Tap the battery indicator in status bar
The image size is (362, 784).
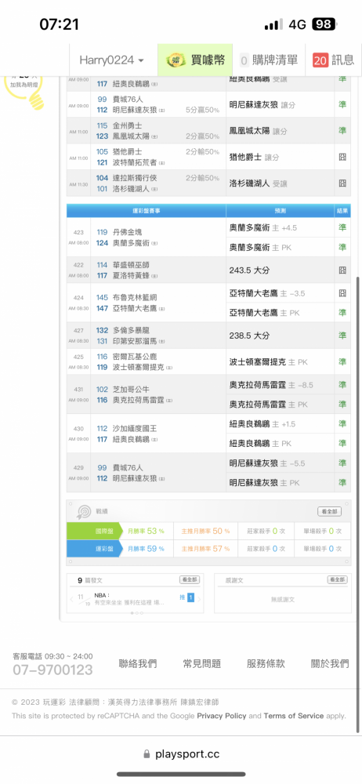(325, 24)
